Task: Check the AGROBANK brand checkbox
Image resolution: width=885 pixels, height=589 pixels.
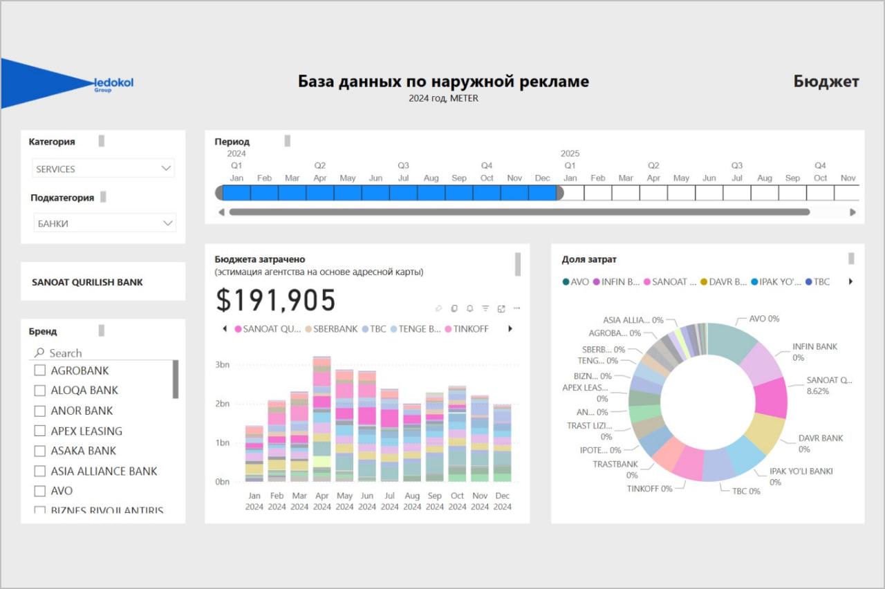Action: click(40, 371)
